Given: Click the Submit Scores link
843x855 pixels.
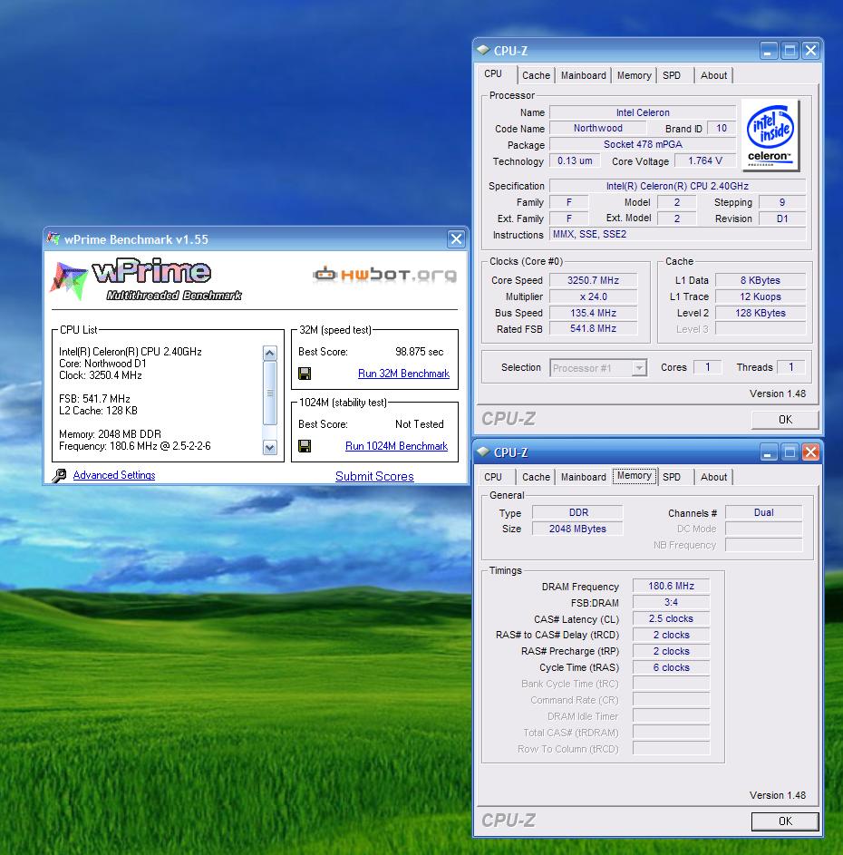Looking at the screenshot, I should click(x=374, y=476).
